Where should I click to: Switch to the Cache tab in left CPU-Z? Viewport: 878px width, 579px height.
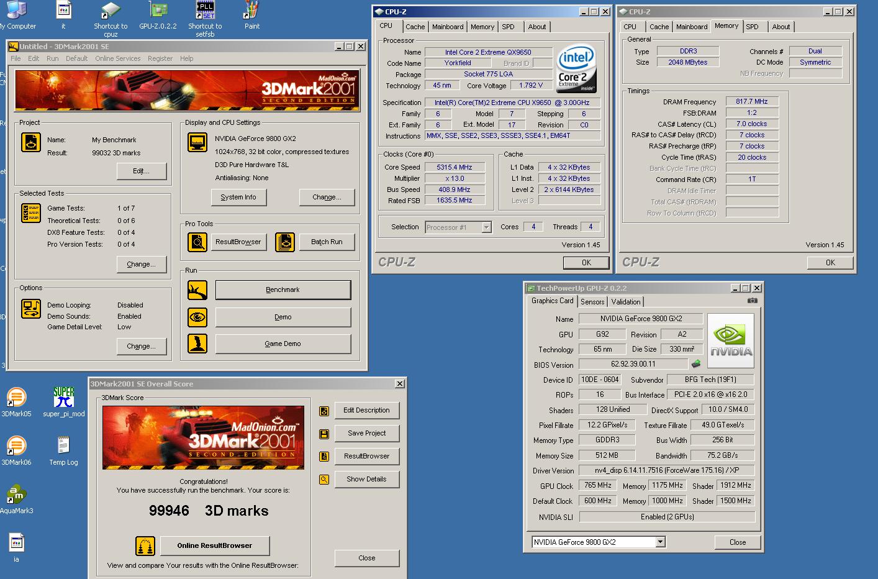click(415, 27)
